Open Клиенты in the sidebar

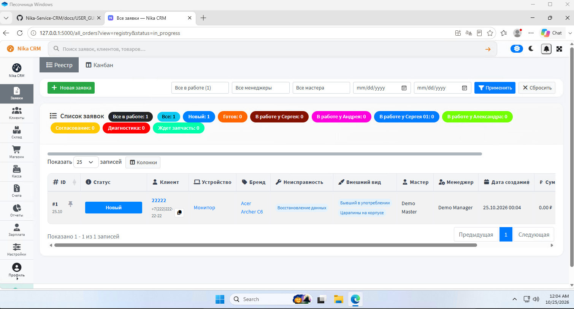[x=17, y=113]
